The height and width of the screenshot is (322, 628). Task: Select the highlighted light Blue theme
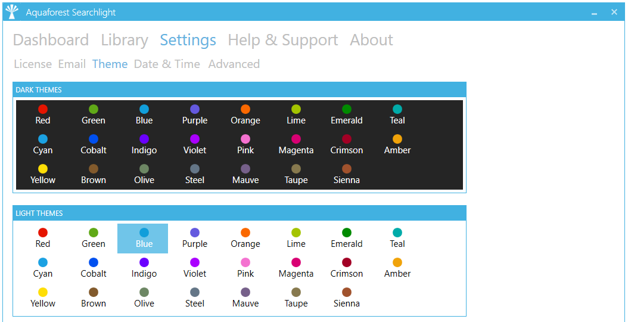click(x=142, y=238)
